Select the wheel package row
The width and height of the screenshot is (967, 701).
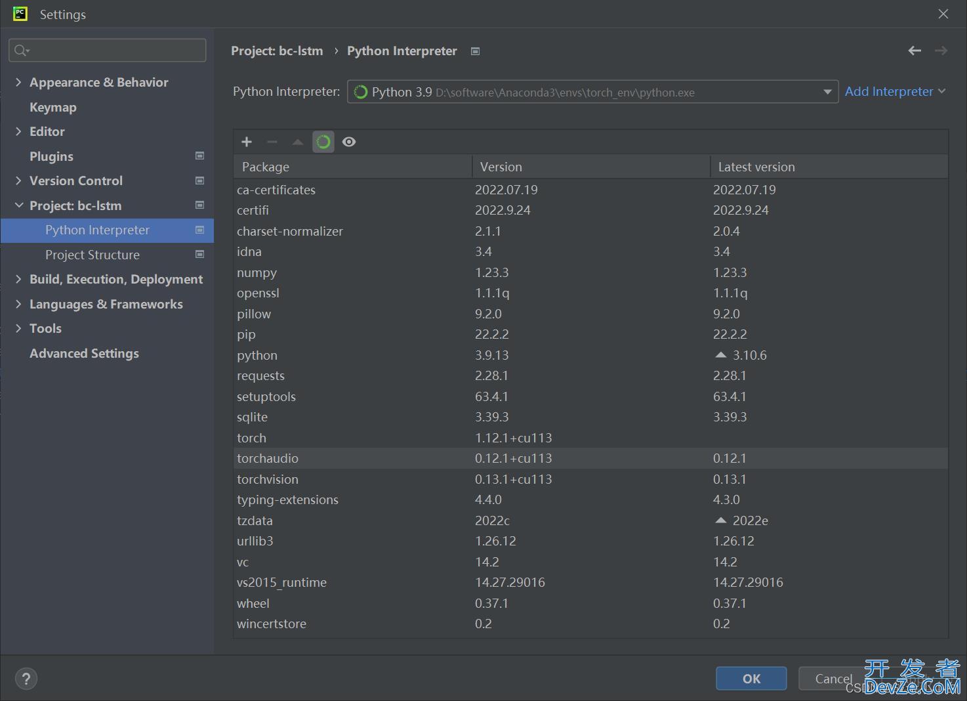(x=591, y=603)
